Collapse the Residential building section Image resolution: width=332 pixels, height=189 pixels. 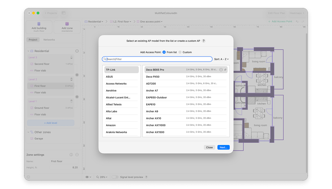(28, 51)
